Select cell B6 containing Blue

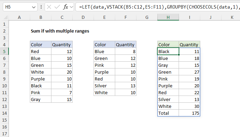coord(40,59)
